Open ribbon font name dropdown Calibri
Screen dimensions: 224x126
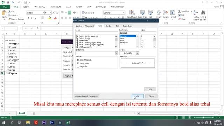[x=43, y=13]
